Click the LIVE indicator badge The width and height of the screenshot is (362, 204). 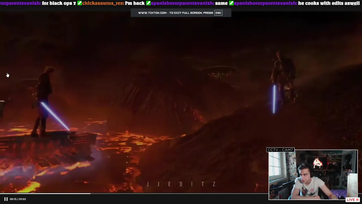pos(353,200)
